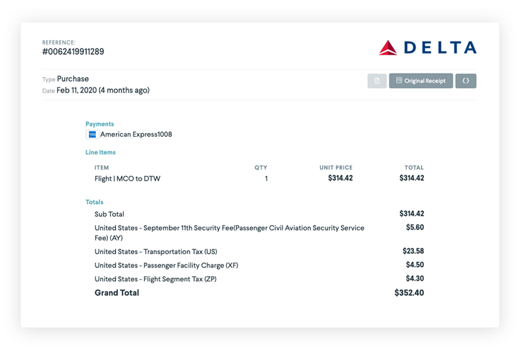Click the Delta logo
This screenshot has height=350, width=520.
pyautogui.click(x=428, y=48)
